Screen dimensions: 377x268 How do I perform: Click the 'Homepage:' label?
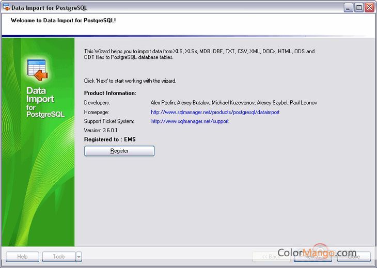click(97, 112)
